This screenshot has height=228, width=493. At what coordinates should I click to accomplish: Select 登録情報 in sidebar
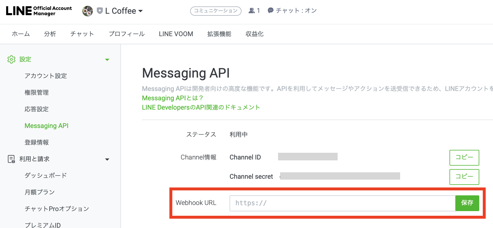tap(37, 142)
